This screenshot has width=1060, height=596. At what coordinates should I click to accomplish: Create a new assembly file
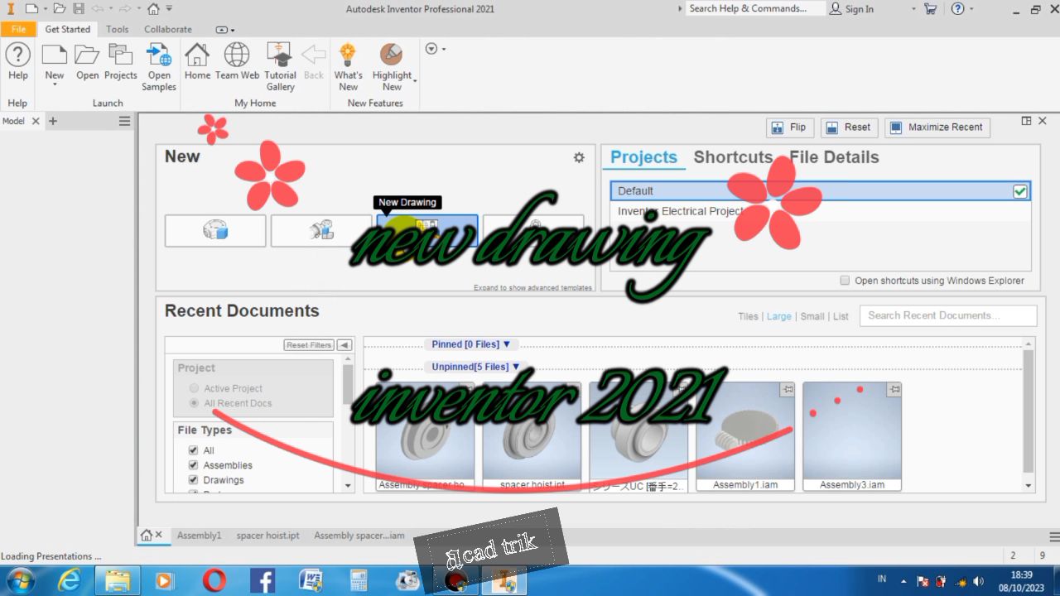click(321, 231)
